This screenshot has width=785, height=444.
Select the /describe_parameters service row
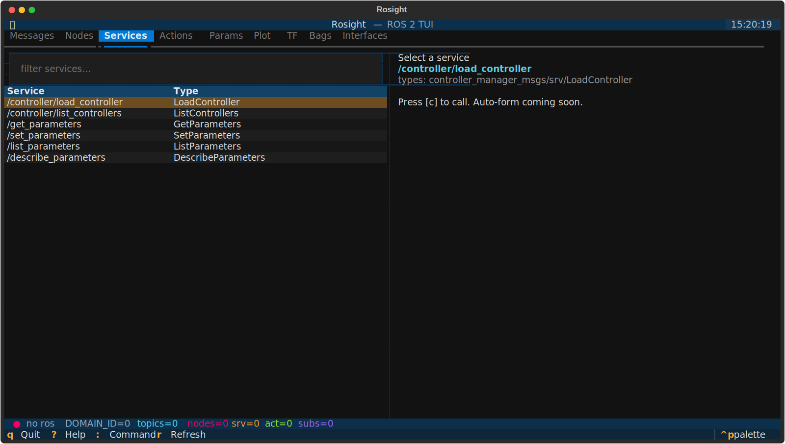[195, 158]
